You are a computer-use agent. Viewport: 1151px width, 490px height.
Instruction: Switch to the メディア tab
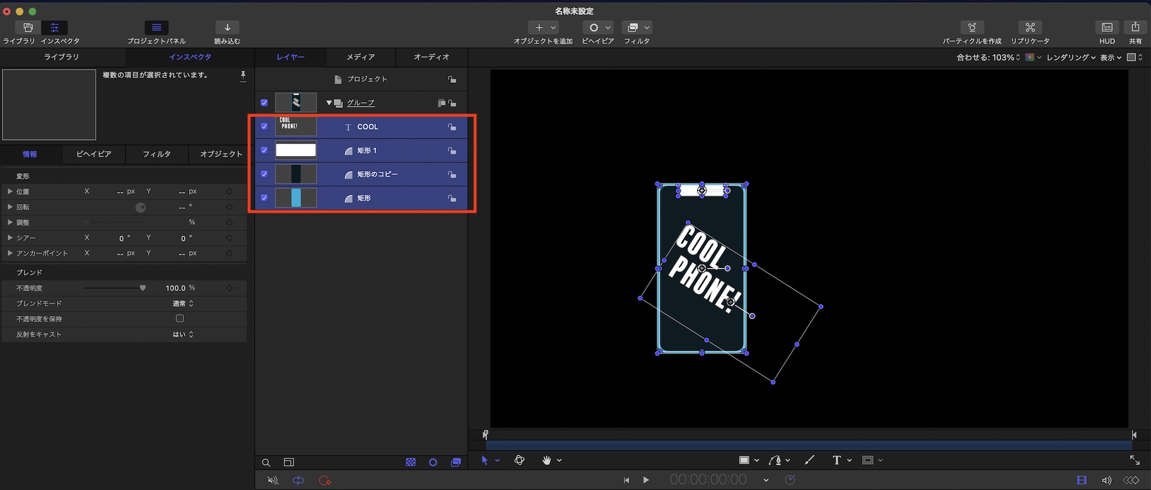[360, 57]
